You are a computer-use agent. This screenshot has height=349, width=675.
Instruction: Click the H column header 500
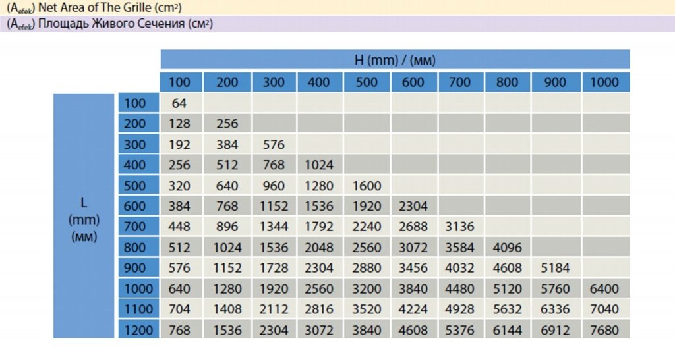(367, 82)
